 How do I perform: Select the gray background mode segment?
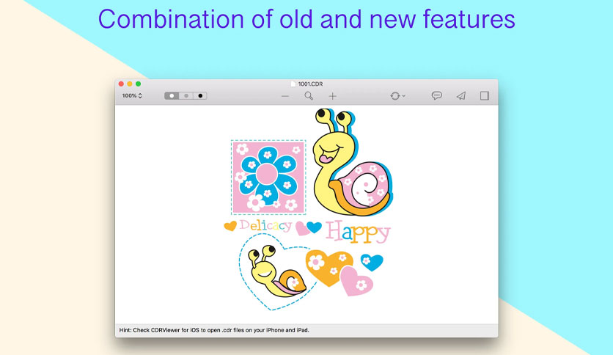[x=186, y=96]
